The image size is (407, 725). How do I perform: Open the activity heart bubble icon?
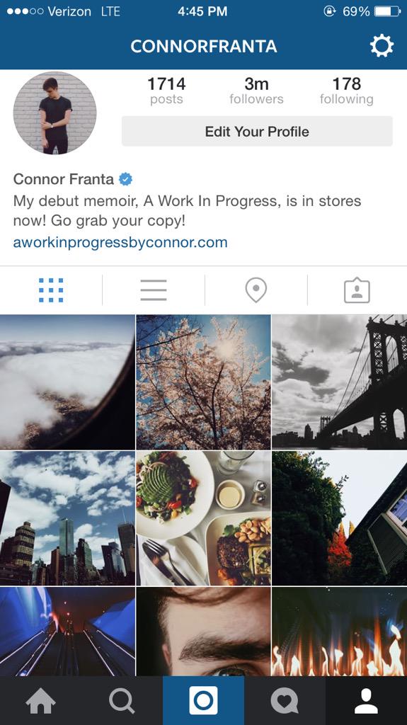coord(285,701)
